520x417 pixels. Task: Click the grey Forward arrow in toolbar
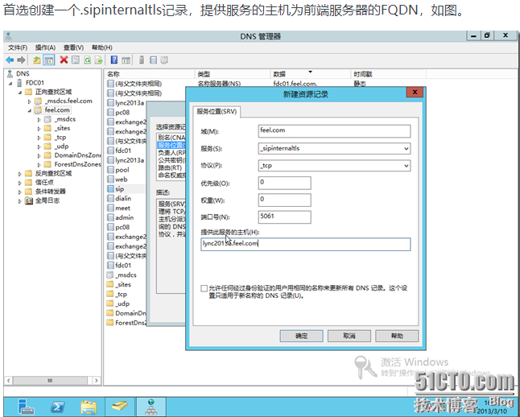pyautogui.click(x=21, y=60)
